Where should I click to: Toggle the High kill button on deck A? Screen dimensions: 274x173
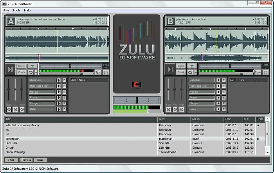[22, 109]
